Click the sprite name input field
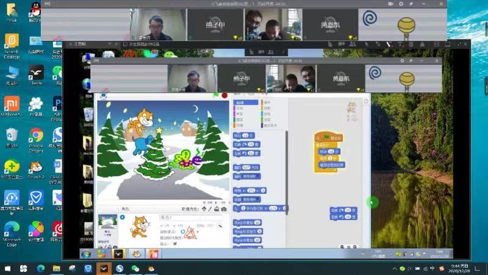This screenshot has height=275, width=488. [191, 218]
